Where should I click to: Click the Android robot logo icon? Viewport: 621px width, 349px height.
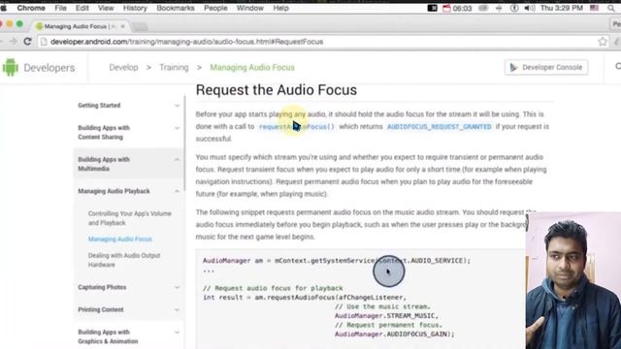[x=11, y=67]
